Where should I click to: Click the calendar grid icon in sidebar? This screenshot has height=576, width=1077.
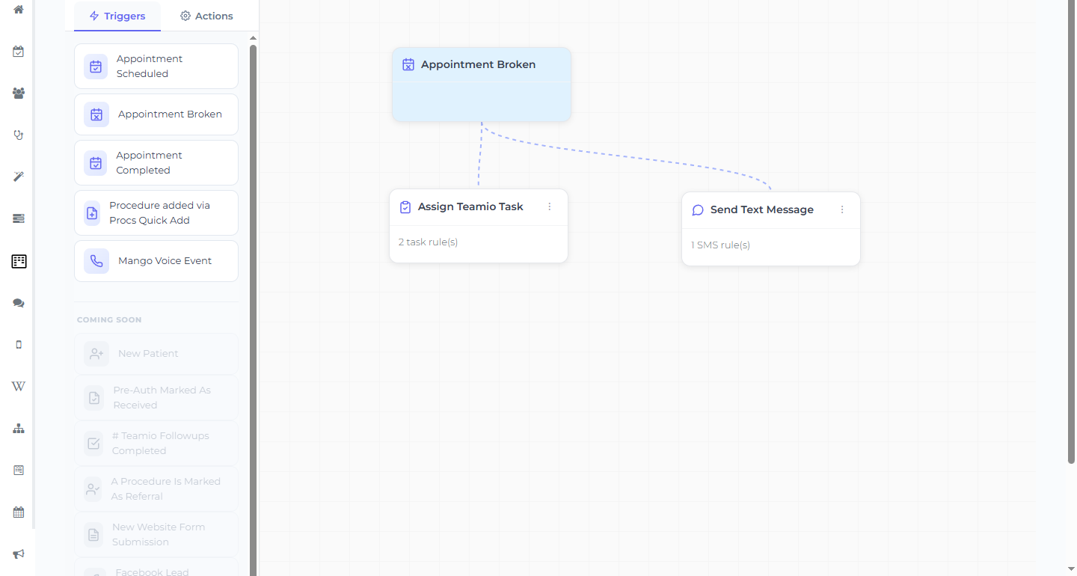tap(19, 512)
